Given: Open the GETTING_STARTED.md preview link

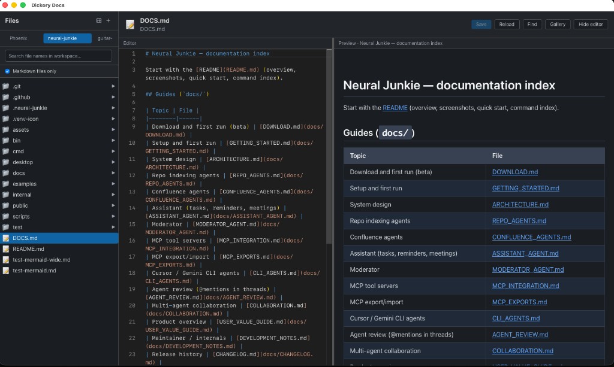Looking at the screenshot, I should [x=525, y=189].
